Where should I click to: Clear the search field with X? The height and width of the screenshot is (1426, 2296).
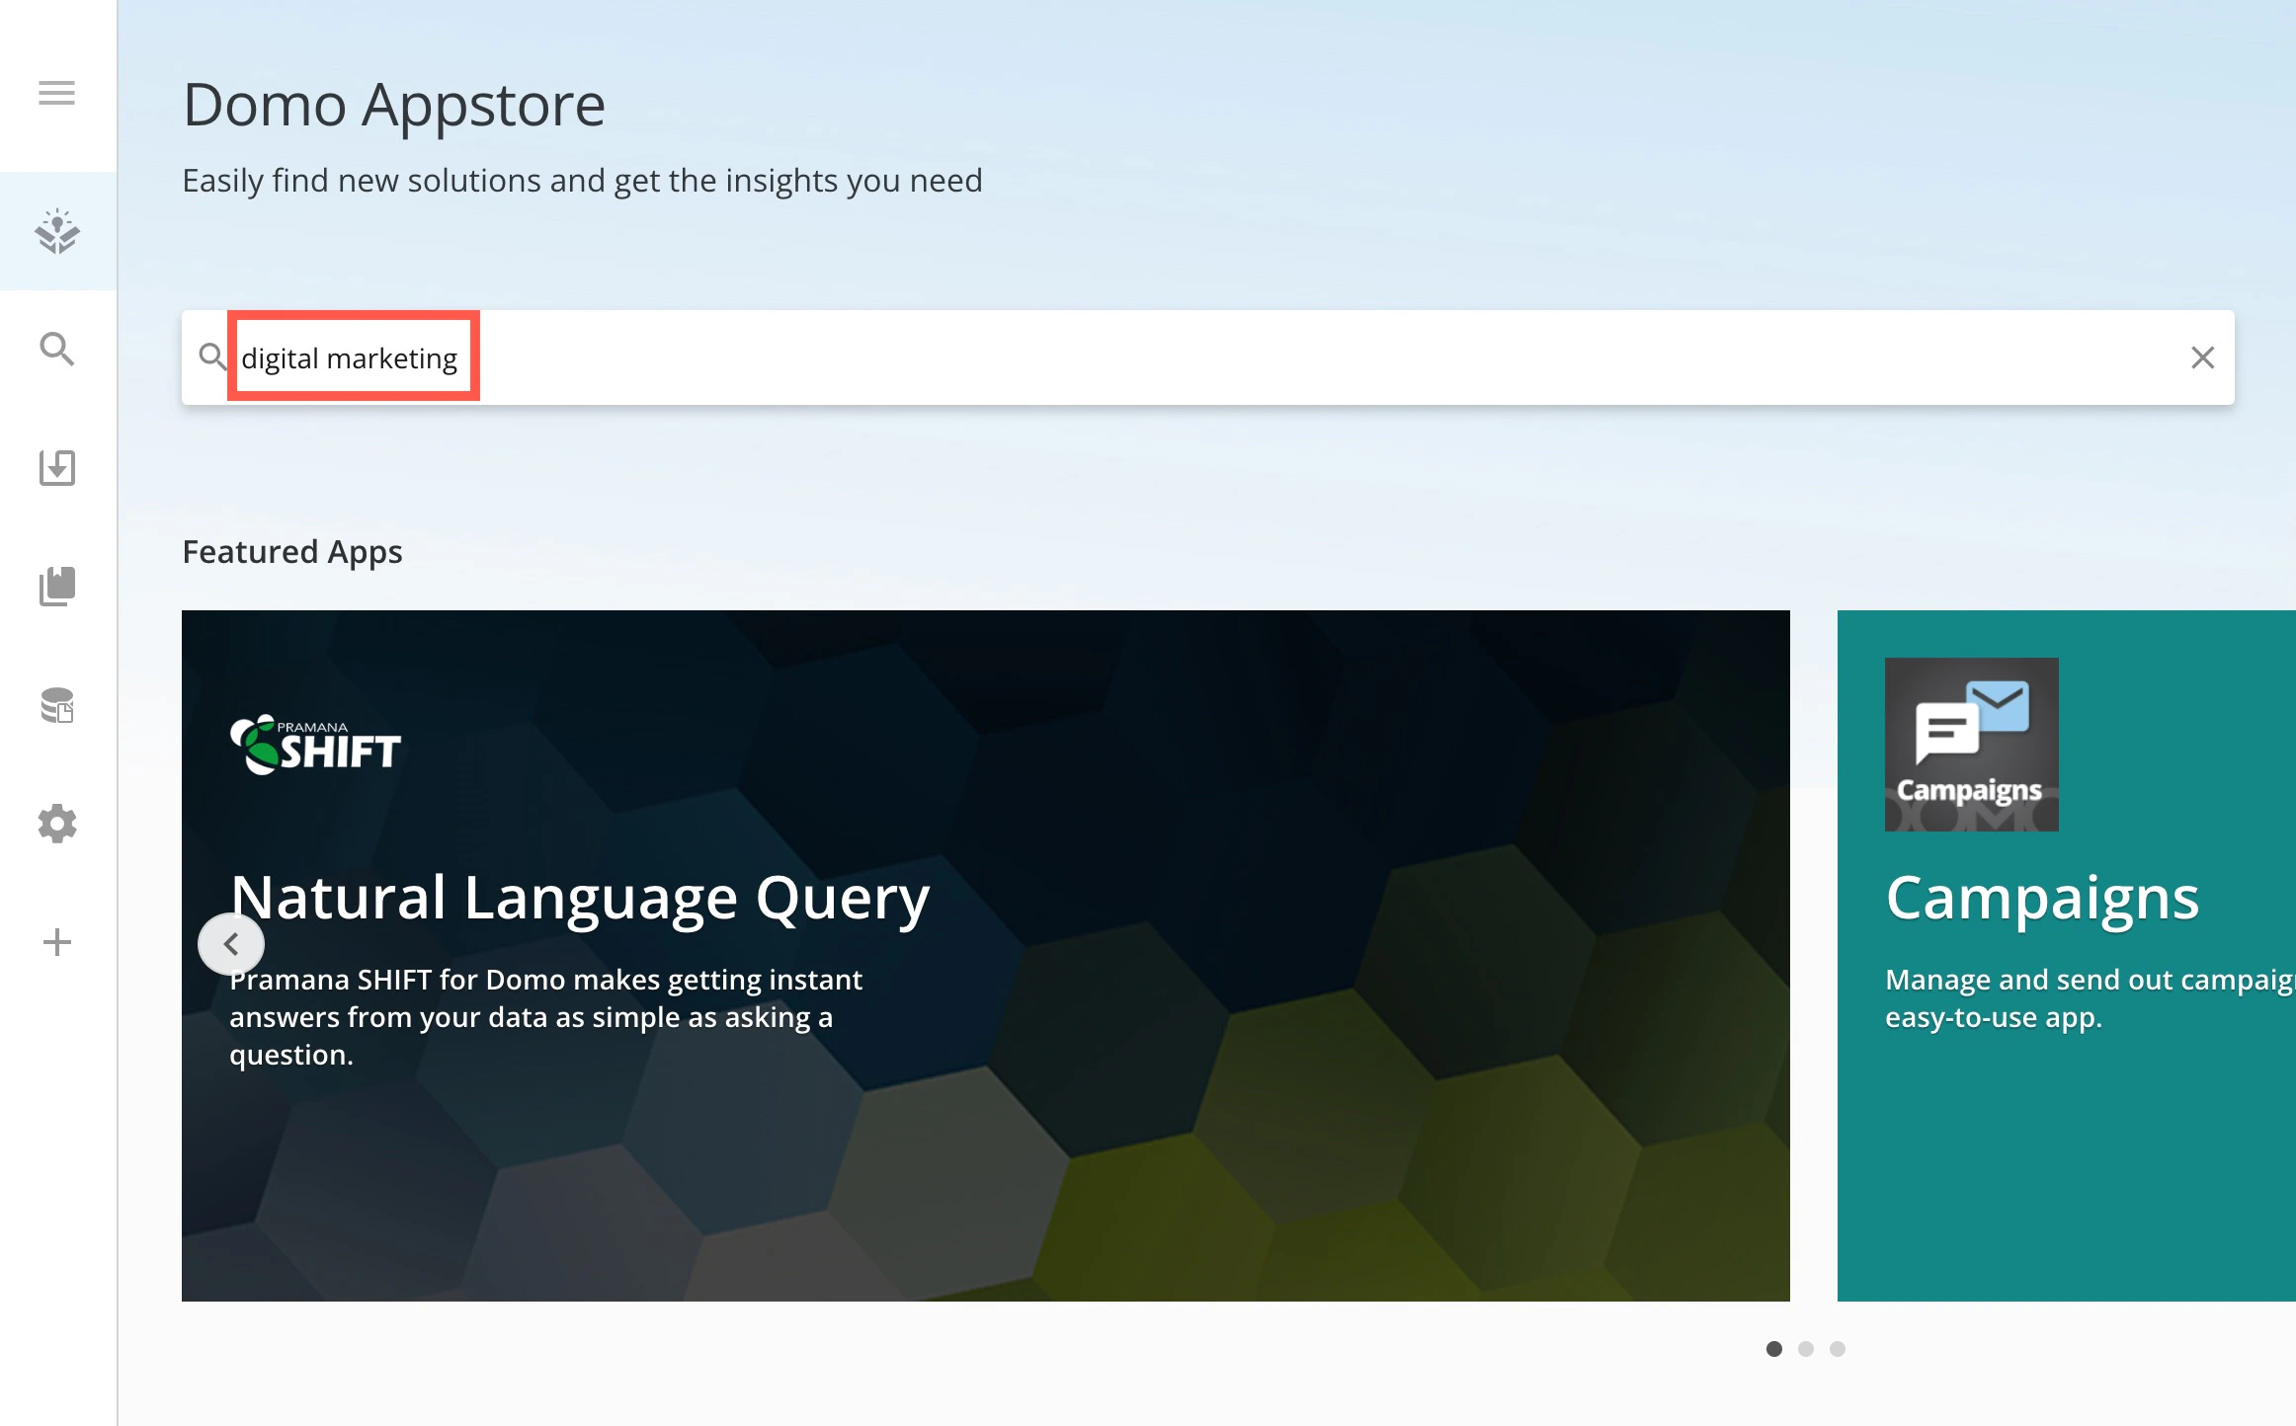[2202, 357]
